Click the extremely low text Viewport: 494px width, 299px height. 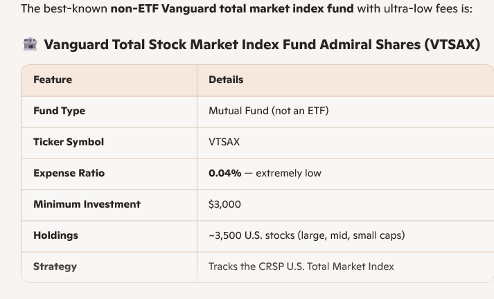click(x=288, y=173)
